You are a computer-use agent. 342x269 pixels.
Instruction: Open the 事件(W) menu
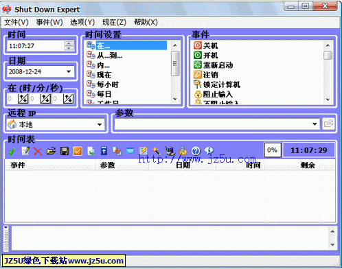[x=49, y=22]
